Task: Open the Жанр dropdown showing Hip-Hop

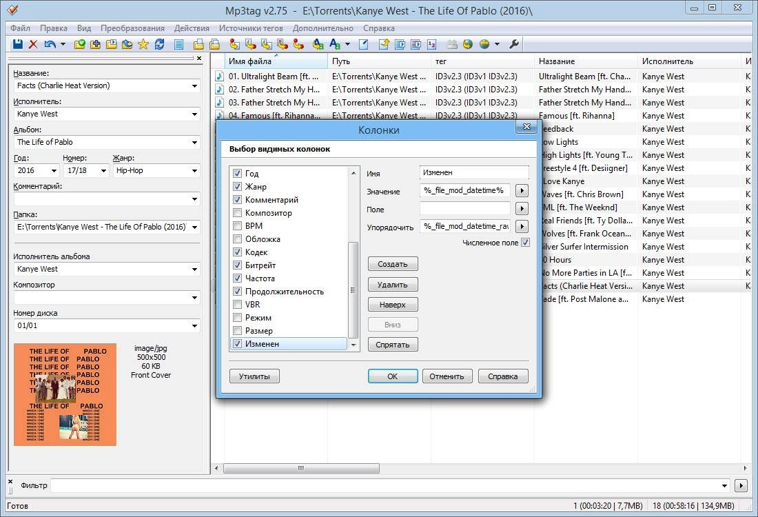Action: click(x=194, y=171)
